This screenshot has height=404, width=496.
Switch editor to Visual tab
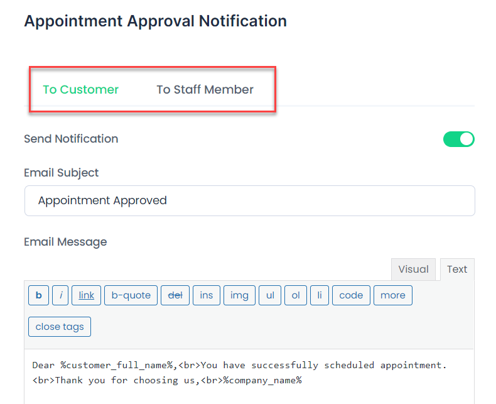coord(413,270)
